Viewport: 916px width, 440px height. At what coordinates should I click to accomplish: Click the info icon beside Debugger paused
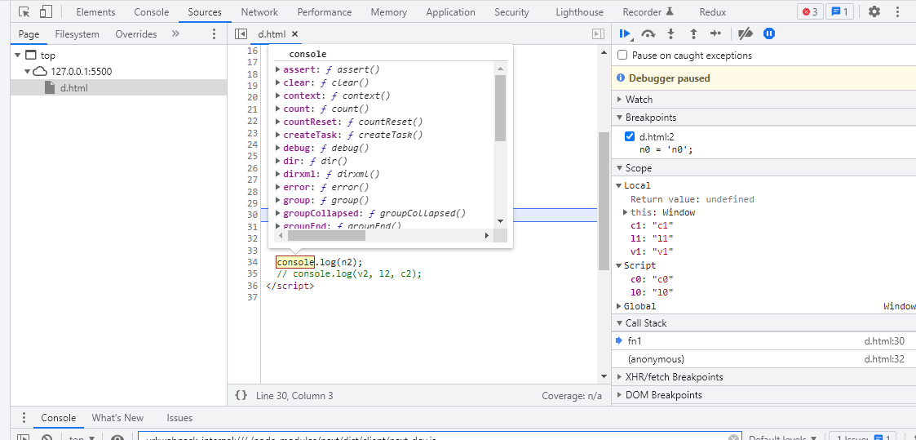621,78
